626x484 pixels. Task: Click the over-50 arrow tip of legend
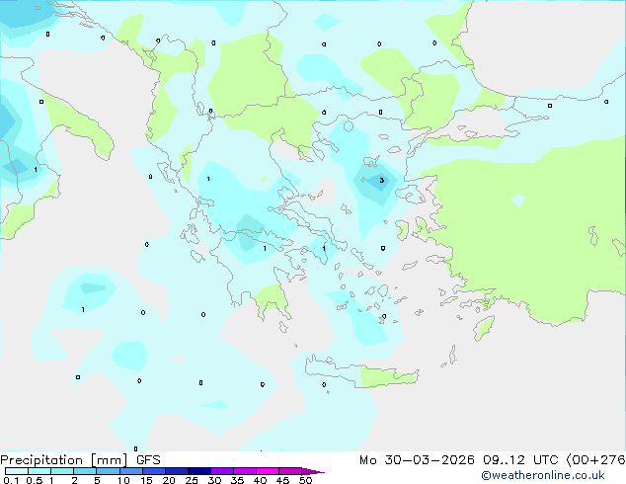point(313,471)
